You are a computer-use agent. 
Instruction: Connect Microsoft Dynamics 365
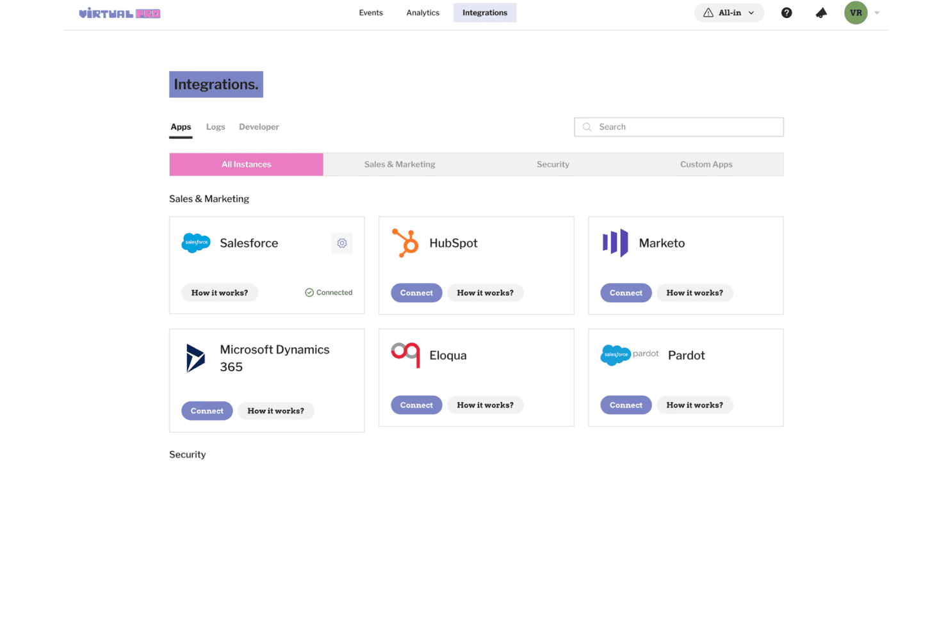[x=207, y=410]
